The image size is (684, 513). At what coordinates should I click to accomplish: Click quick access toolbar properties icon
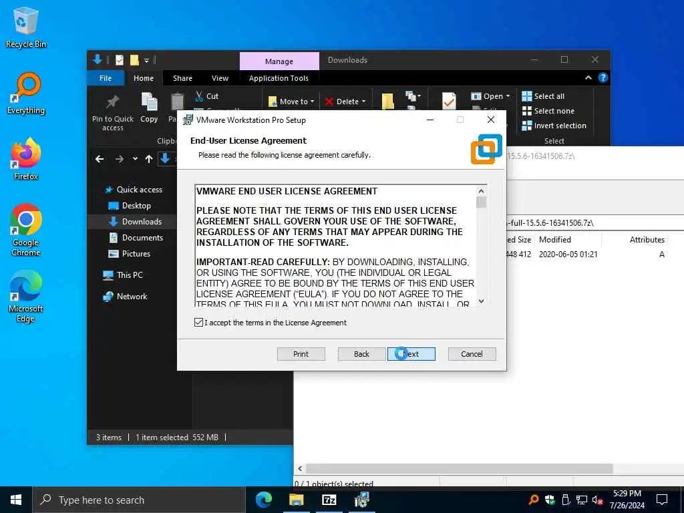[119, 60]
